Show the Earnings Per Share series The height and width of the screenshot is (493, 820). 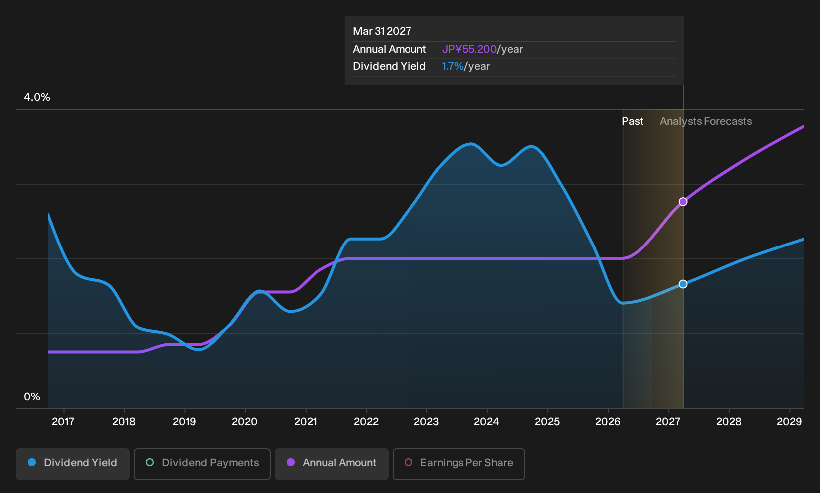[x=458, y=464]
